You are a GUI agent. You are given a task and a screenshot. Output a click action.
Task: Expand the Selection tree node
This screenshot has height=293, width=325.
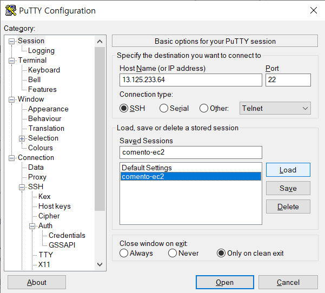click(22, 138)
